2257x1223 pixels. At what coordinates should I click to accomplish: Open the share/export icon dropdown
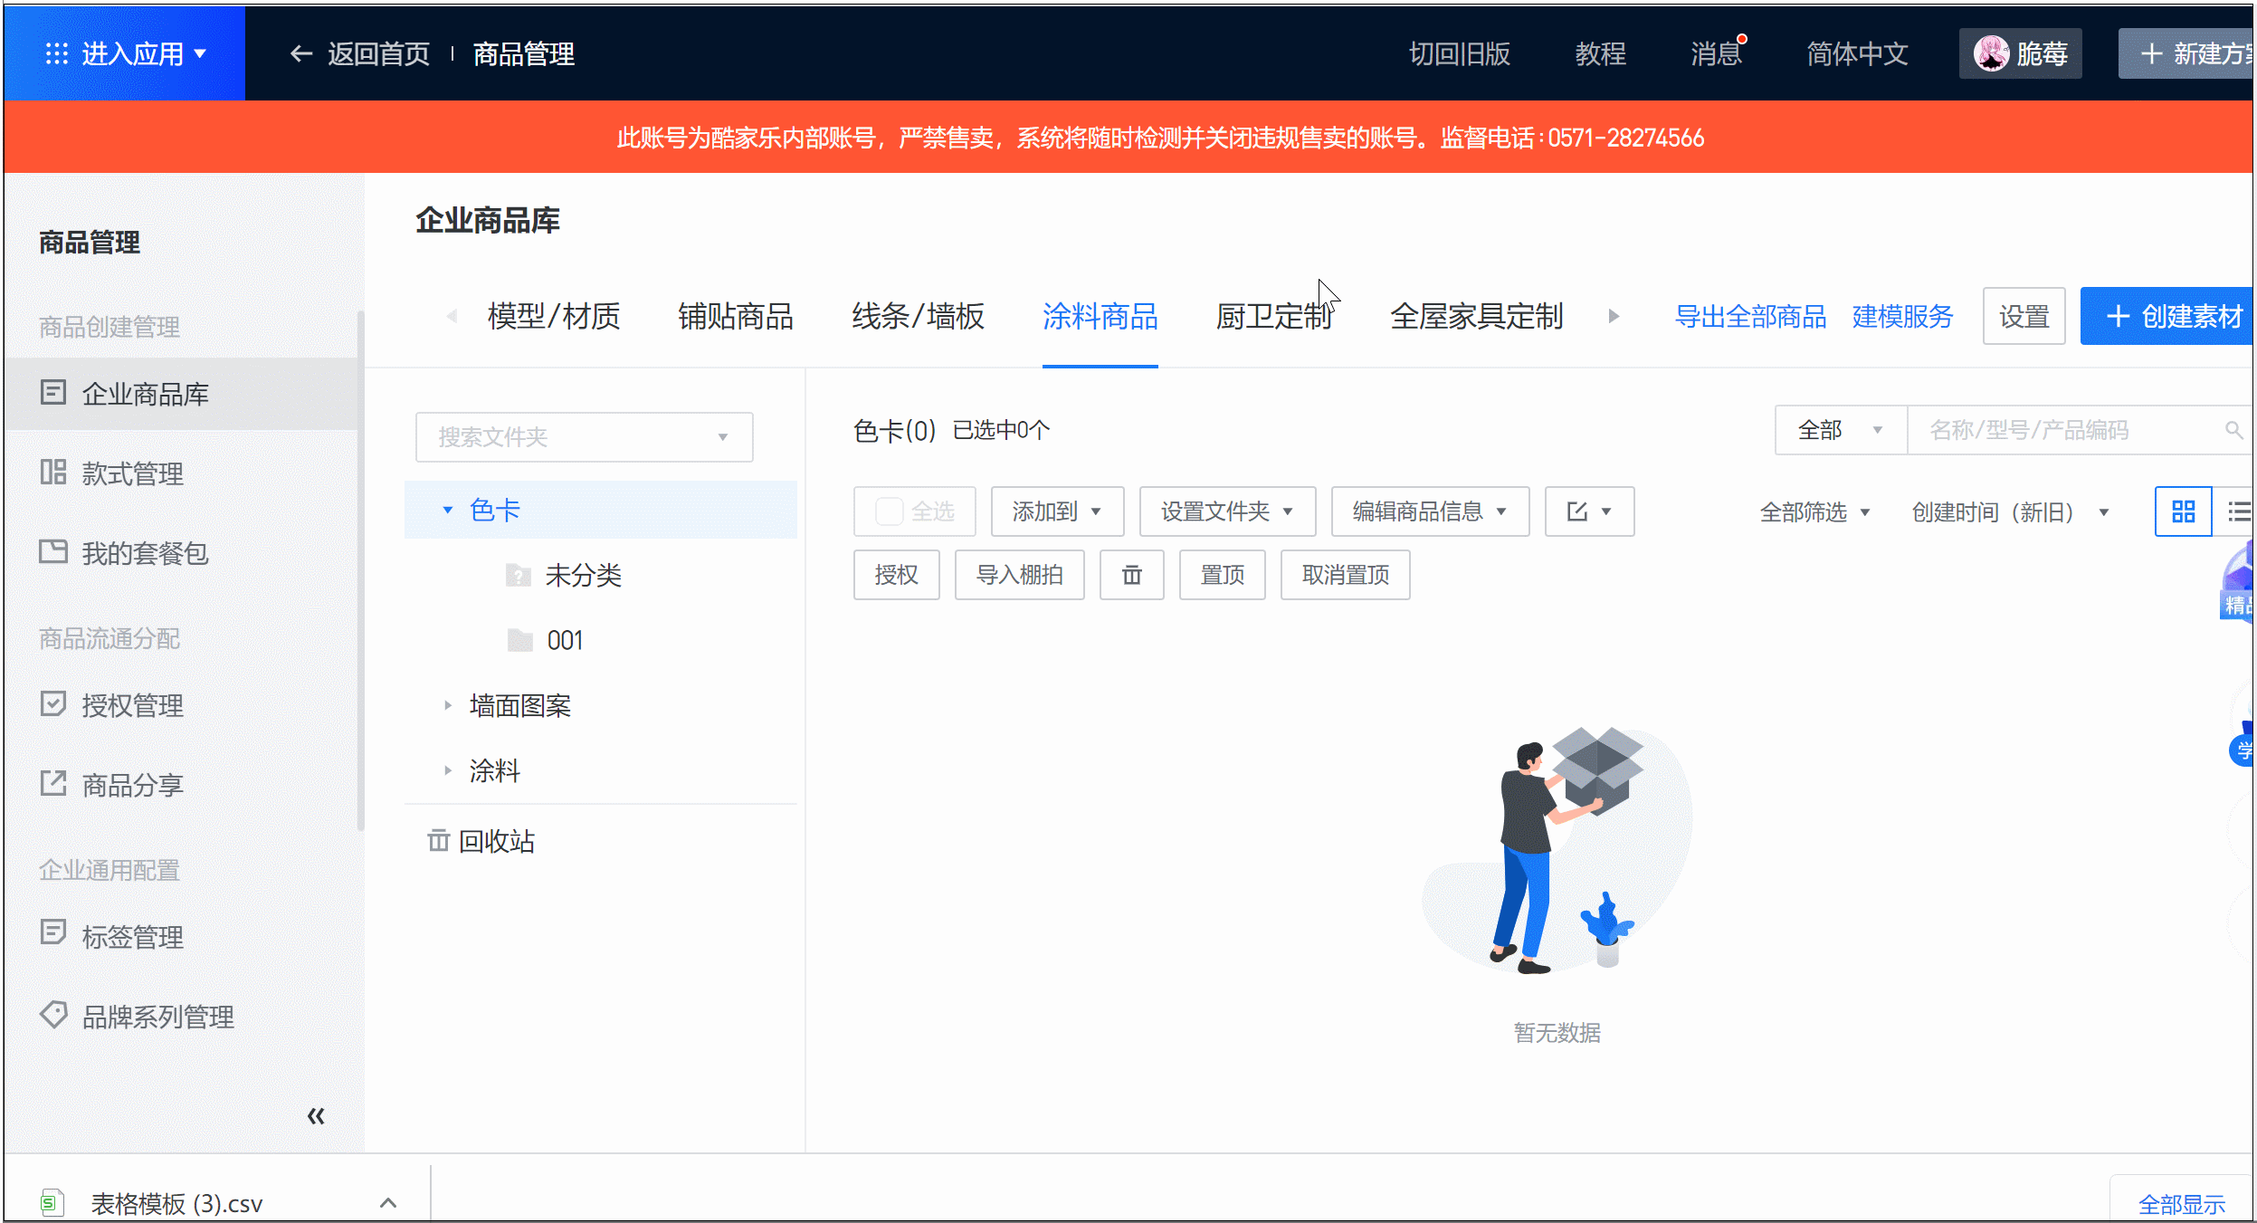tap(1588, 511)
